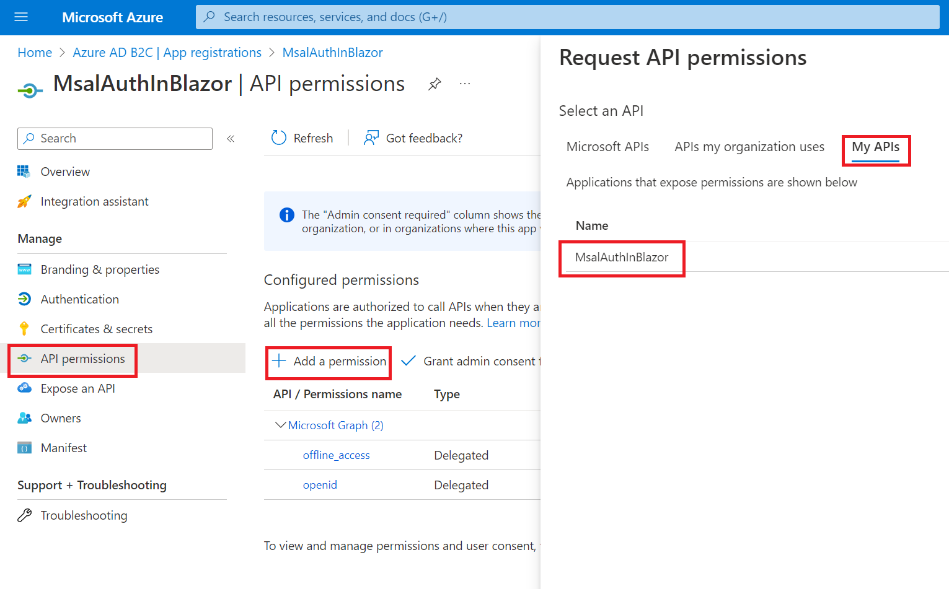Viewport: 949px width, 589px height.
Task: Focus the sidebar Search field
Action: (x=115, y=139)
